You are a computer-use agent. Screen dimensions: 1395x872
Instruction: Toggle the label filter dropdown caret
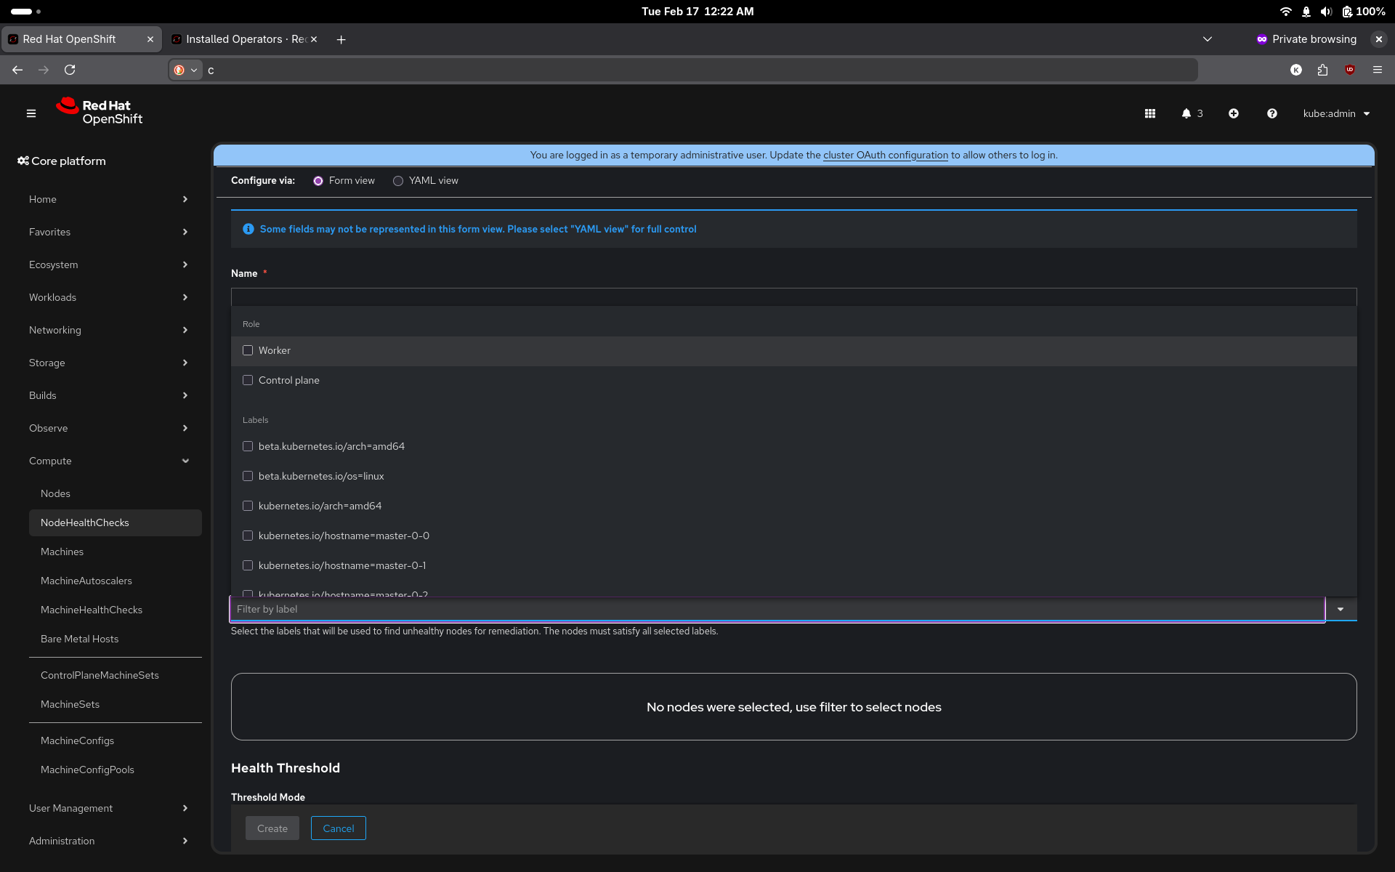click(x=1341, y=609)
